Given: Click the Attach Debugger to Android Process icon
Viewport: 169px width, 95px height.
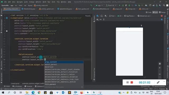Looking at the screenshot, I should (x=139, y=5).
